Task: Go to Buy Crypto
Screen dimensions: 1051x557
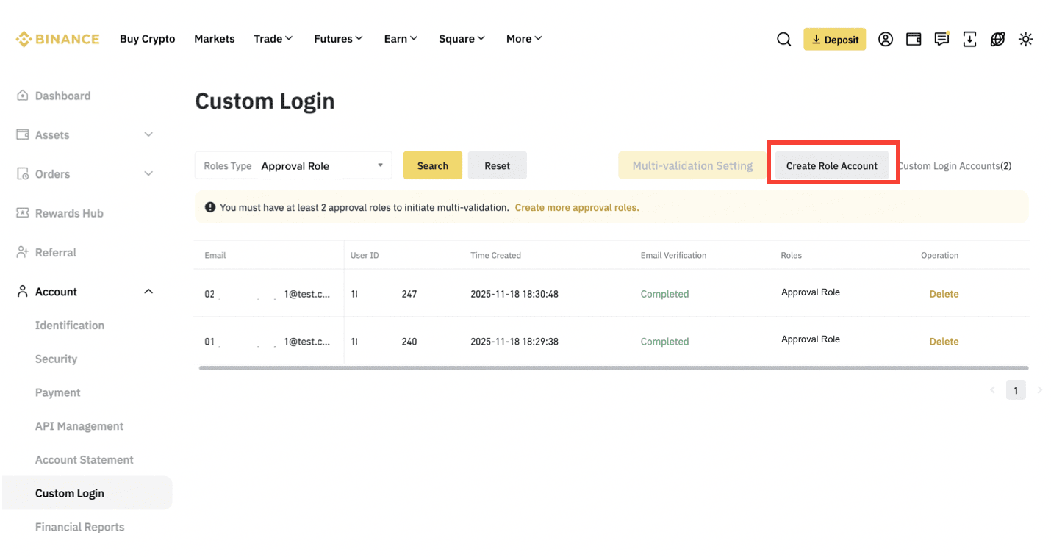Action: pos(147,39)
